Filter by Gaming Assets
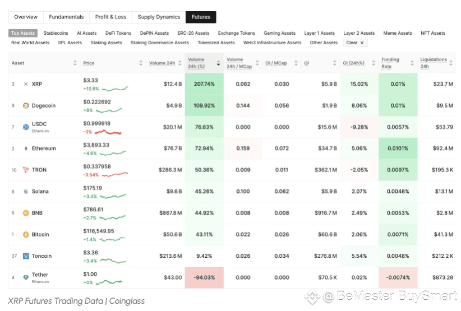The height and width of the screenshot is (311, 461). click(280, 33)
